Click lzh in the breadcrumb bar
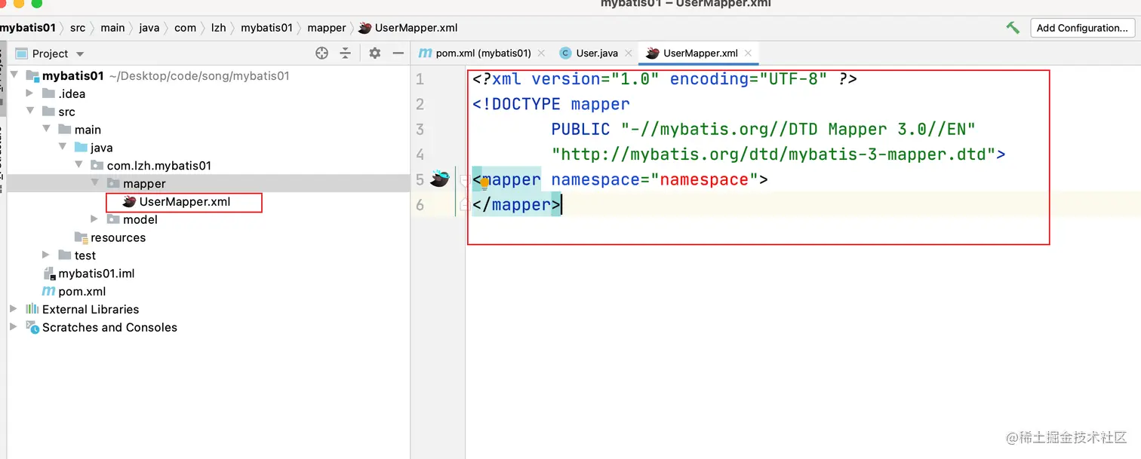The width and height of the screenshot is (1141, 459). pyautogui.click(x=218, y=28)
